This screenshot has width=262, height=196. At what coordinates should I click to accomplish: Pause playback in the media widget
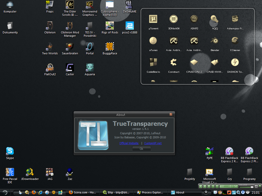tap(205, 186)
